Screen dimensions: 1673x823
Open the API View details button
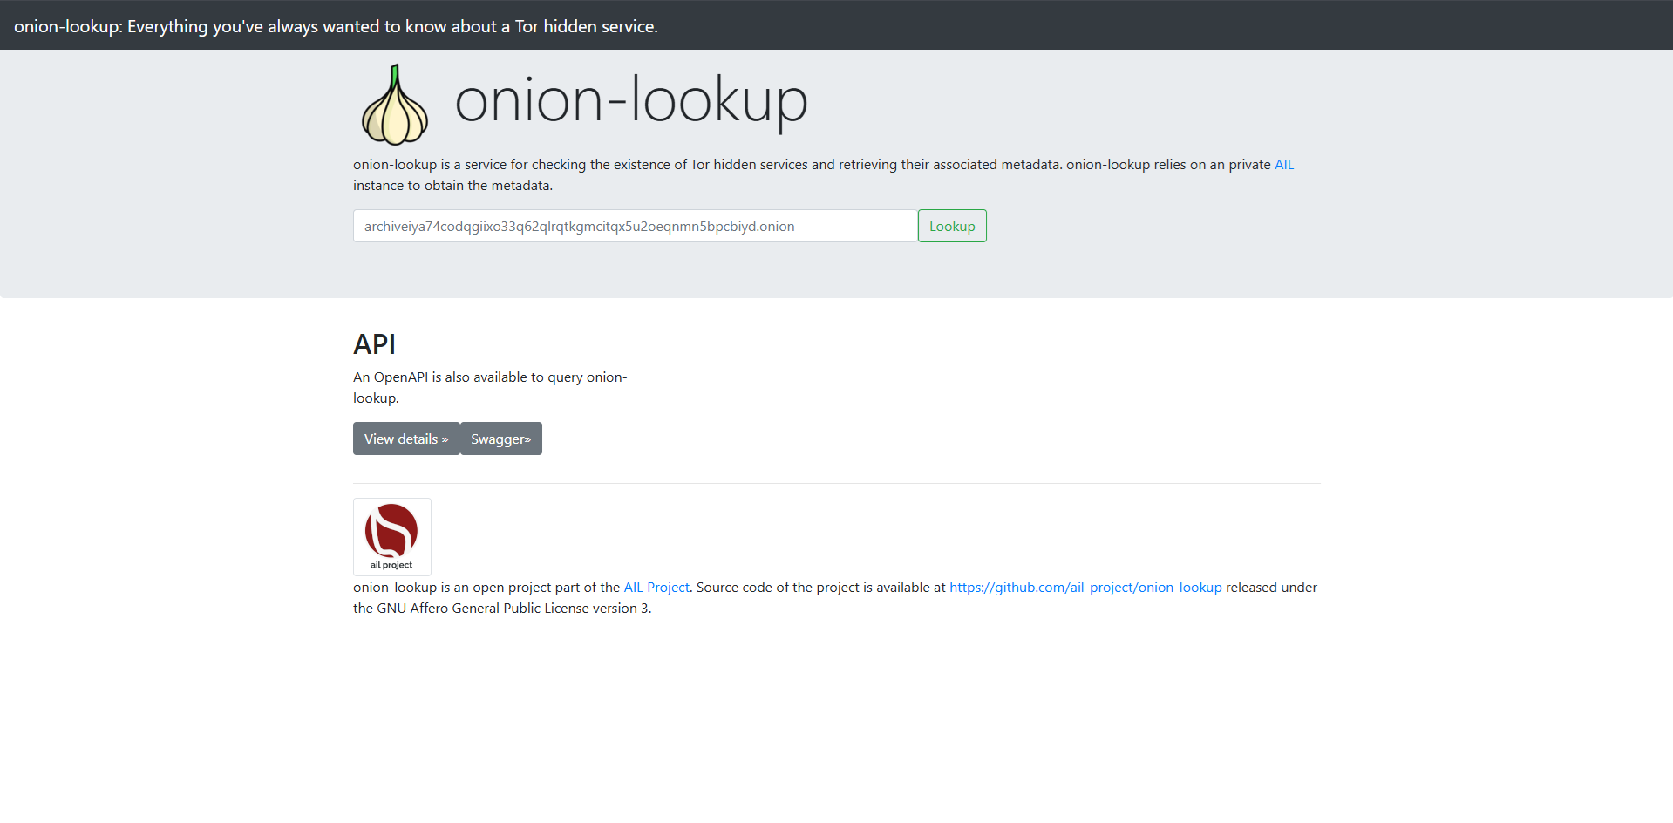[x=406, y=439]
